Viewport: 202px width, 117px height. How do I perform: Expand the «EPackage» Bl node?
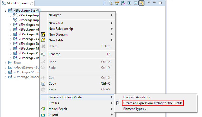coord(11,35)
